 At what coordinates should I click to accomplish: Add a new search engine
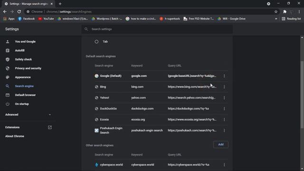click(x=221, y=144)
